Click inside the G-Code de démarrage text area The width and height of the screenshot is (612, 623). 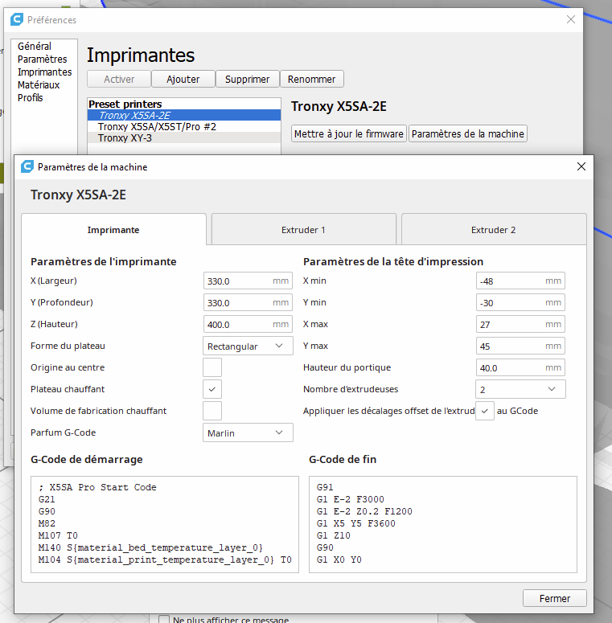pos(165,524)
